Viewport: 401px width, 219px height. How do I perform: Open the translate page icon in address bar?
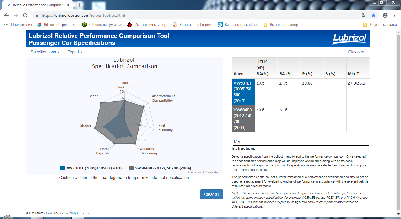pos(364,15)
